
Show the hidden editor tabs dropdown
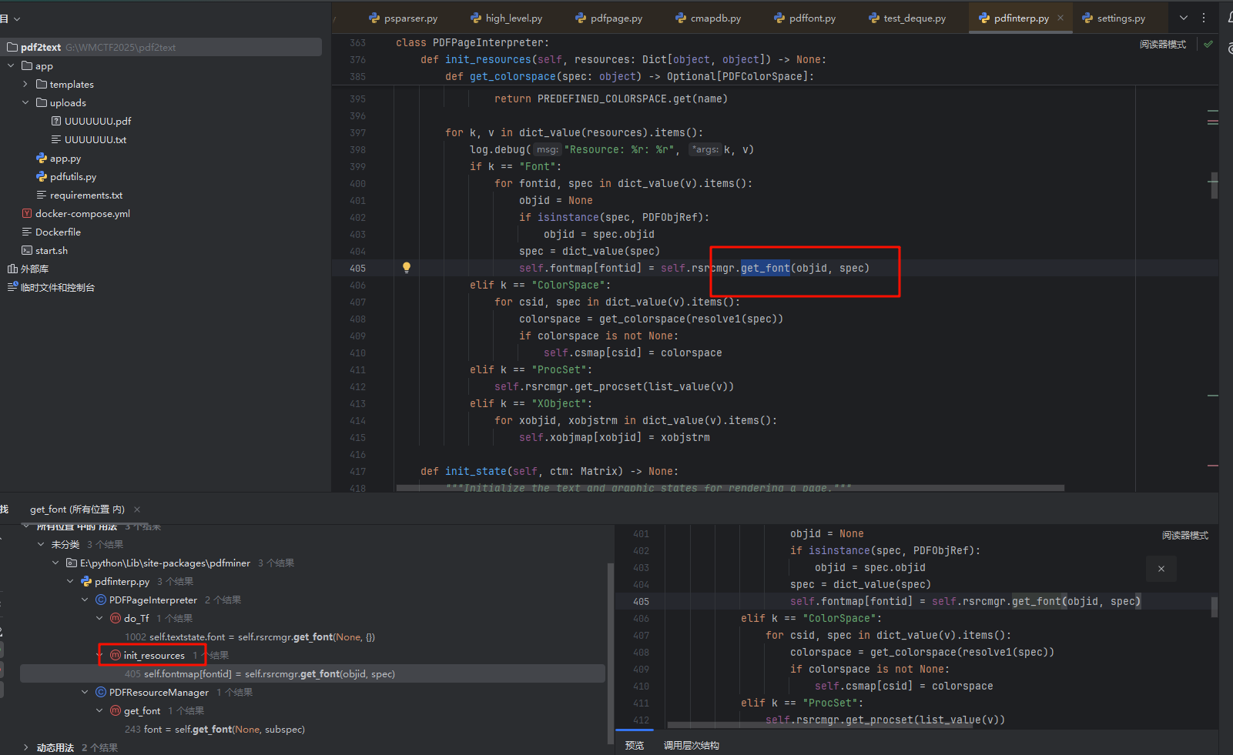1184,18
